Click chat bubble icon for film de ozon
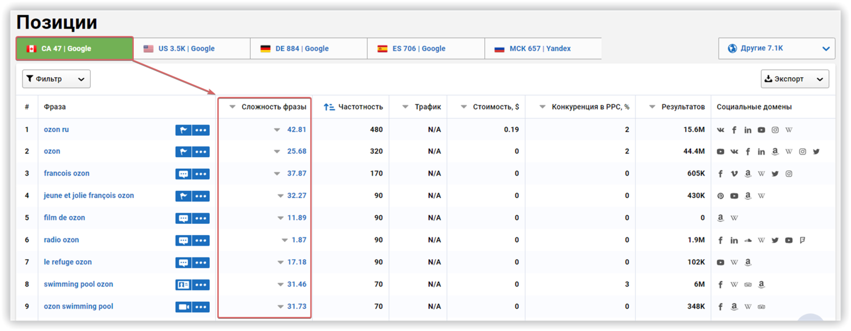Viewport: 851px width, 331px height. [x=183, y=218]
